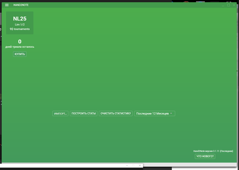Image resolution: width=239 pixels, height=170 pixels.
Task: Click the Hand2Note version text
Action: [213, 151]
